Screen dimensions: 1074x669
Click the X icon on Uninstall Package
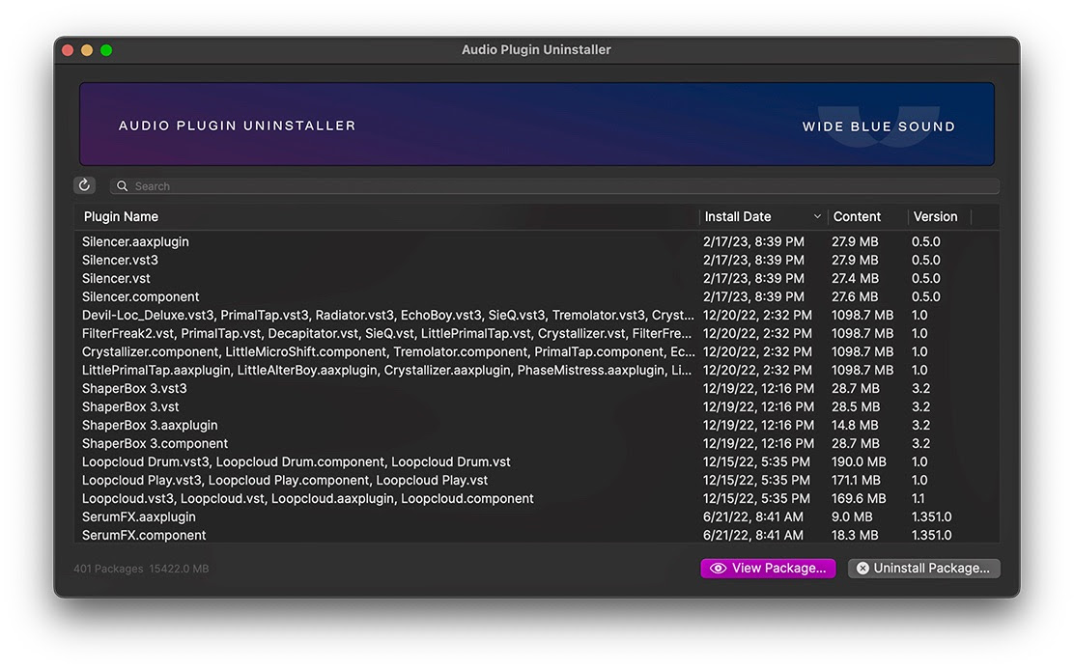(862, 569)
